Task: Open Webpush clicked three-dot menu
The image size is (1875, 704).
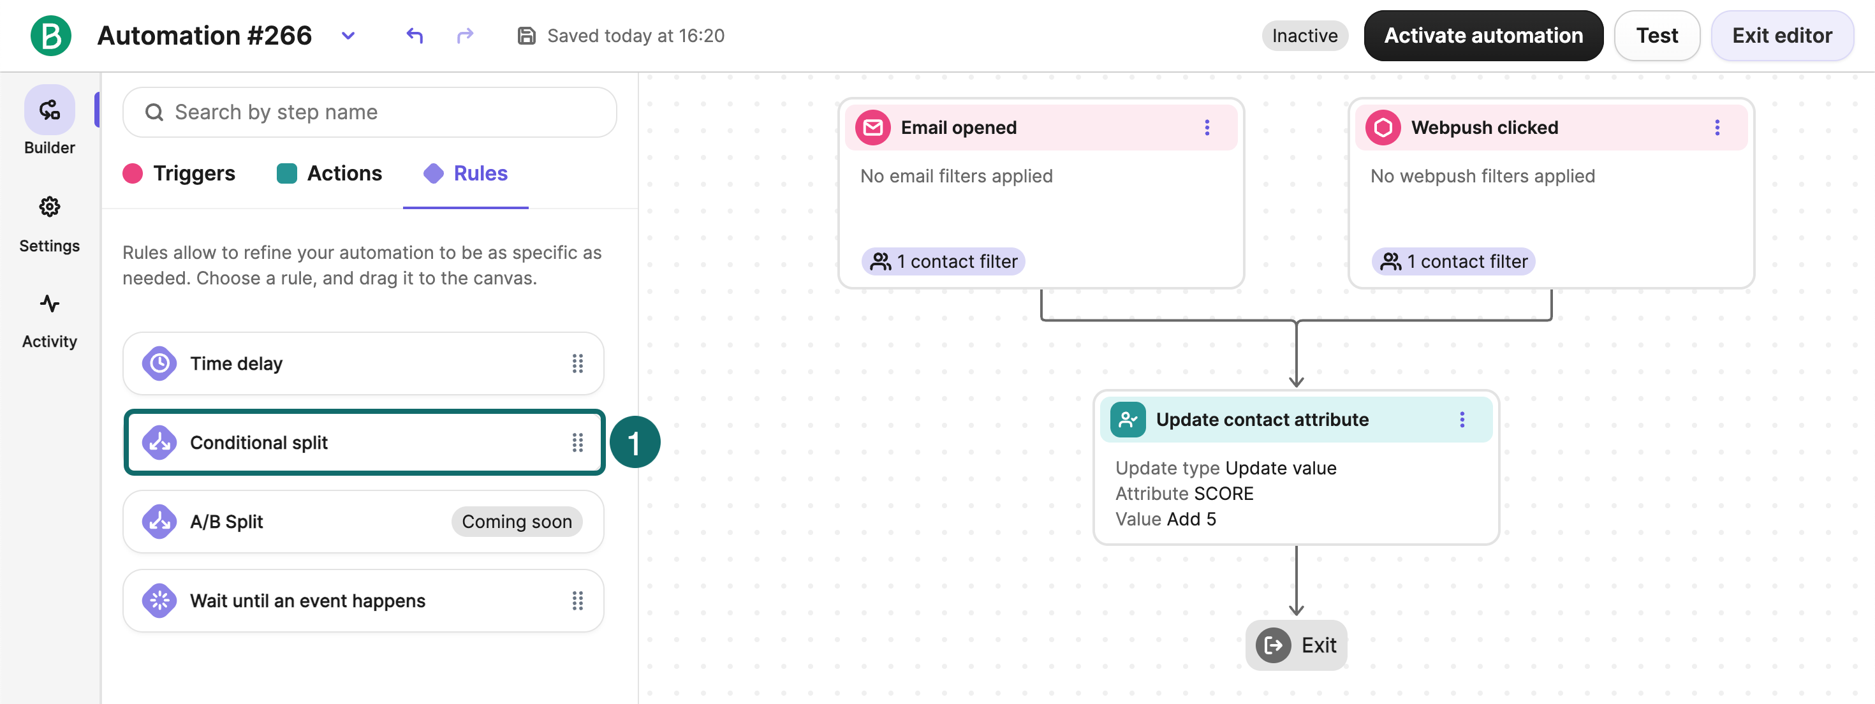Action: [x=1717, y=128]
